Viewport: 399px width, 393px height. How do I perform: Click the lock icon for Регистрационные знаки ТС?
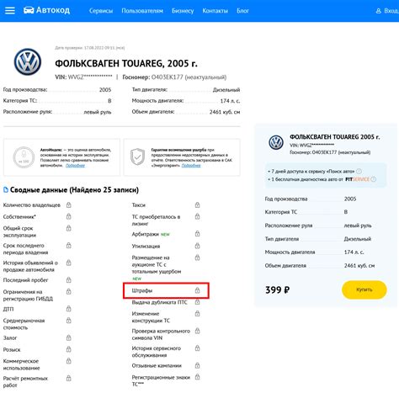(x=198, y=377)
